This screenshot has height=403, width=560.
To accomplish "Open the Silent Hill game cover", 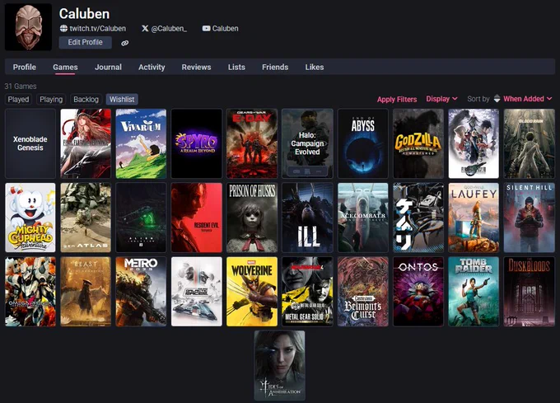I will 529,218.
